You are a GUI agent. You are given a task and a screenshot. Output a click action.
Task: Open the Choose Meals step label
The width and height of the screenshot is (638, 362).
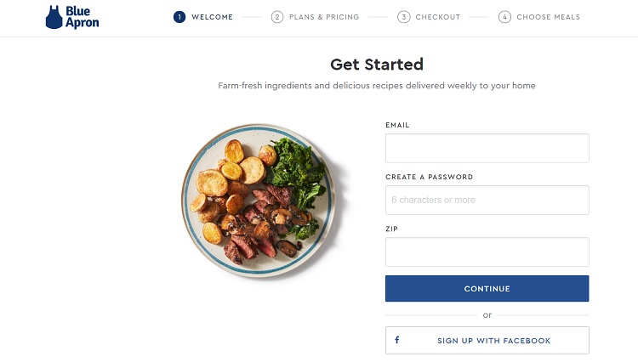coord(548,17)
